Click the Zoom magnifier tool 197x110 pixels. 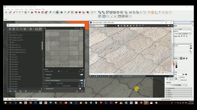[x=69, y=12]
